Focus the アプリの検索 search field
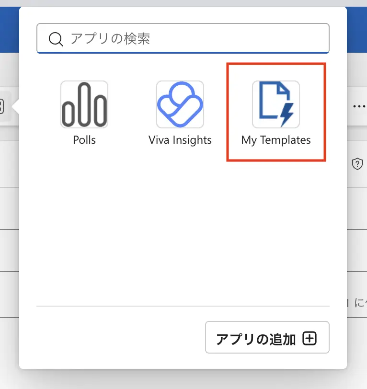This screenshot has height=389, width=367. pos(192,38)
